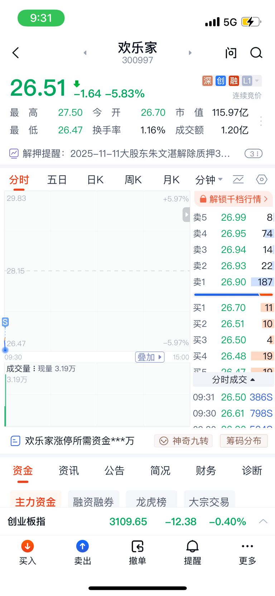The image size is (275, 596).
Task: Collapse order book with gray arrow handle
Action: [186, 215]
